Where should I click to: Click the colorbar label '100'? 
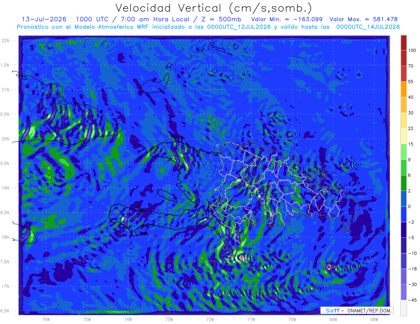[x=412, y=50]
